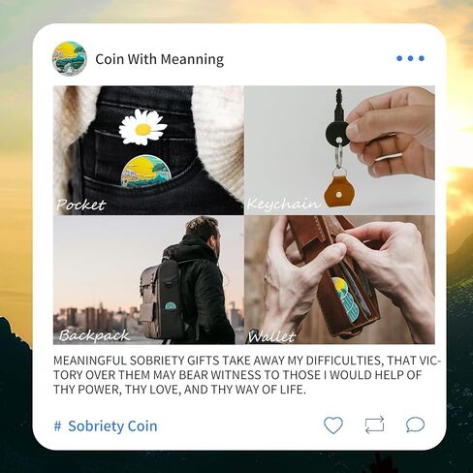Open the Backpack photo
The image size is (473, 473).
[x=148, y=280]
